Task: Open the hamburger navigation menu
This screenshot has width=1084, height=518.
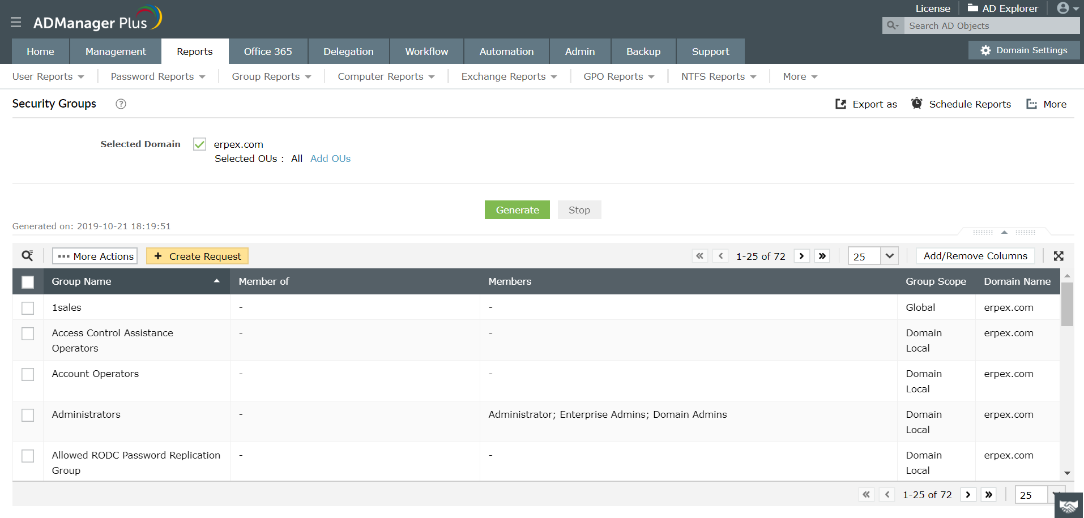Action: pos(16,22)
